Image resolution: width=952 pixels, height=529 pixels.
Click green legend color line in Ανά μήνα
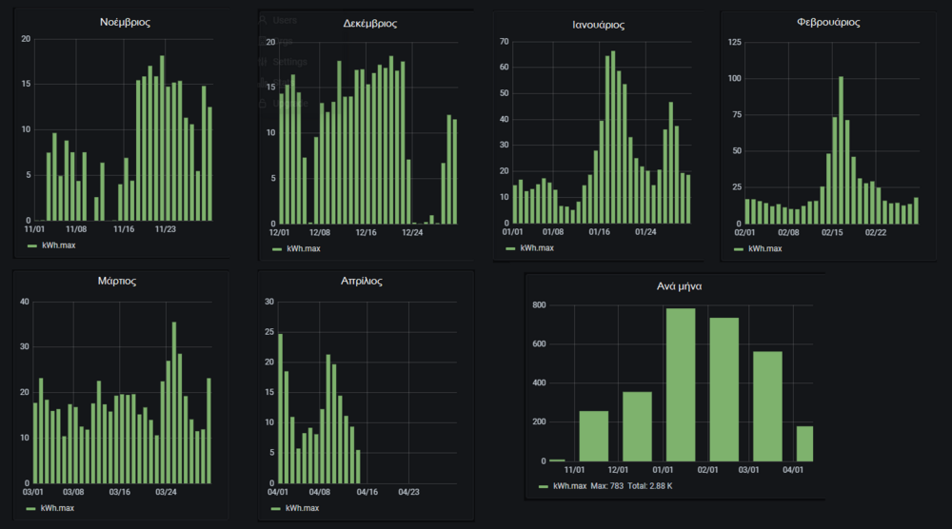point(544,486)
